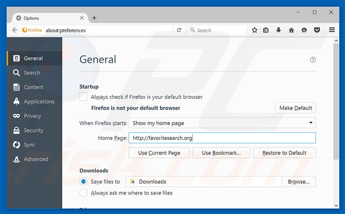345x214 pixels.
Task: Open the Pocket icon in toolbar
Action: point(317,30)
